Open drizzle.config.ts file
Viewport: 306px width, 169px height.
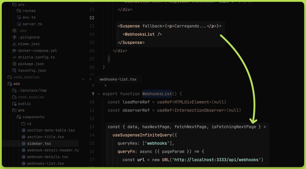[36, 57]
